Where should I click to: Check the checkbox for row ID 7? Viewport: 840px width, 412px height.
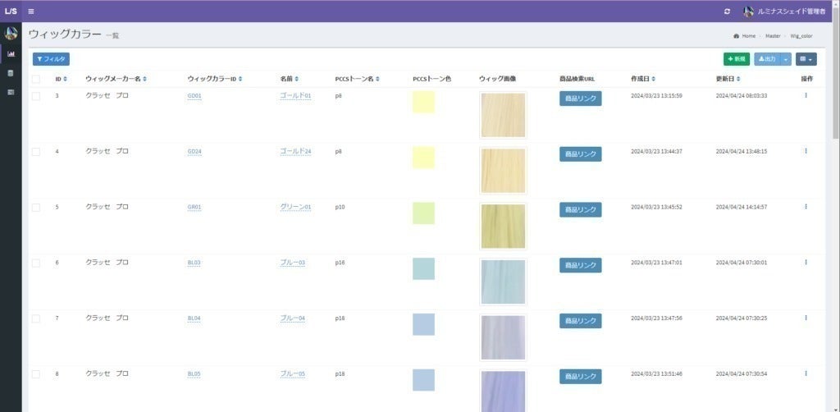[36, 318]
